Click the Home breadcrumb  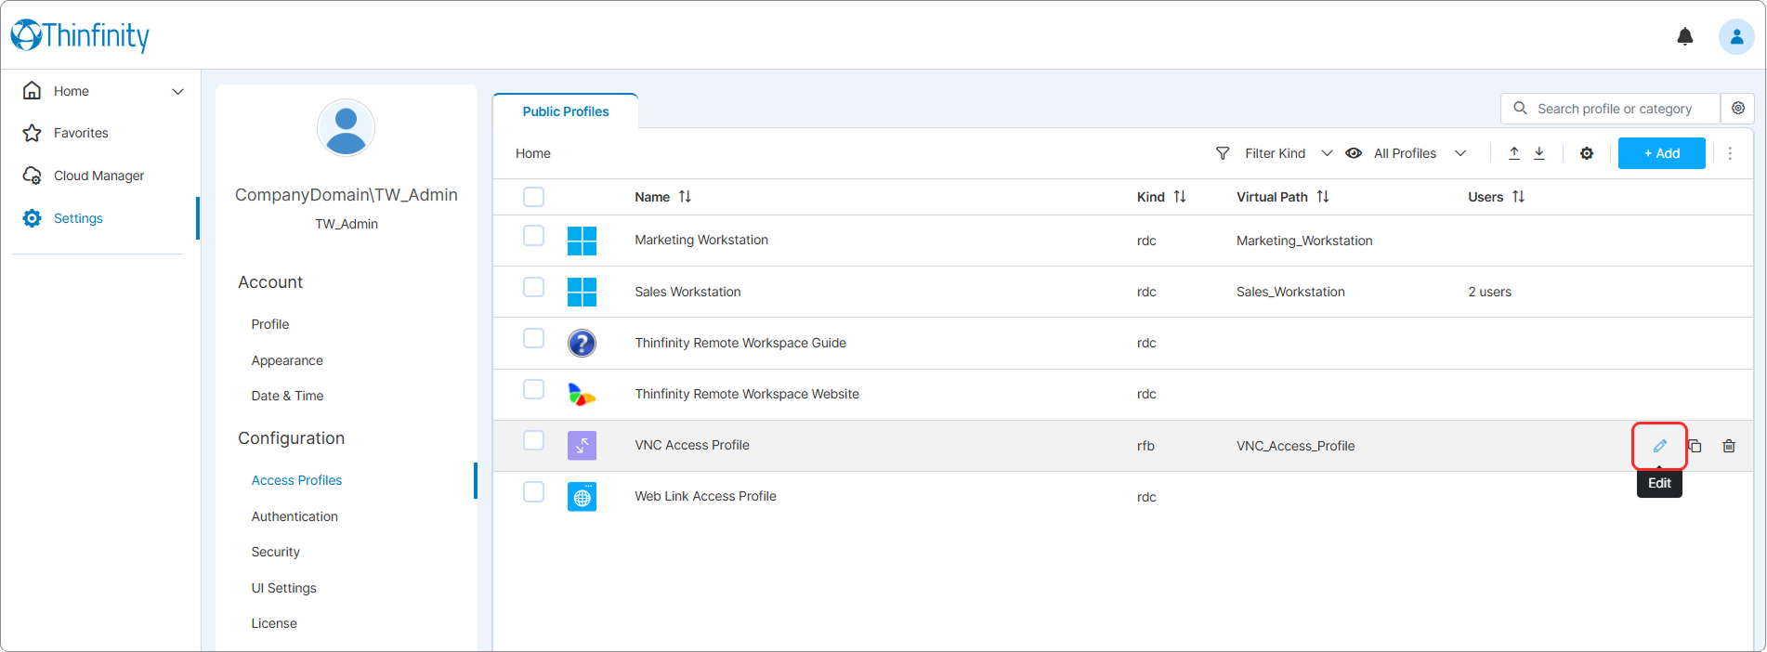pos(533,153)
